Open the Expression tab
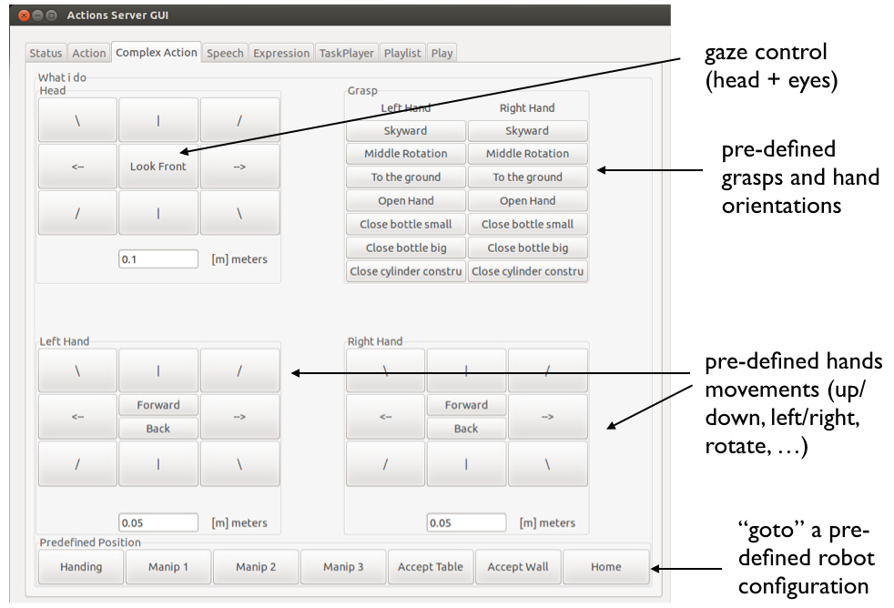 [x=281, y=53]
